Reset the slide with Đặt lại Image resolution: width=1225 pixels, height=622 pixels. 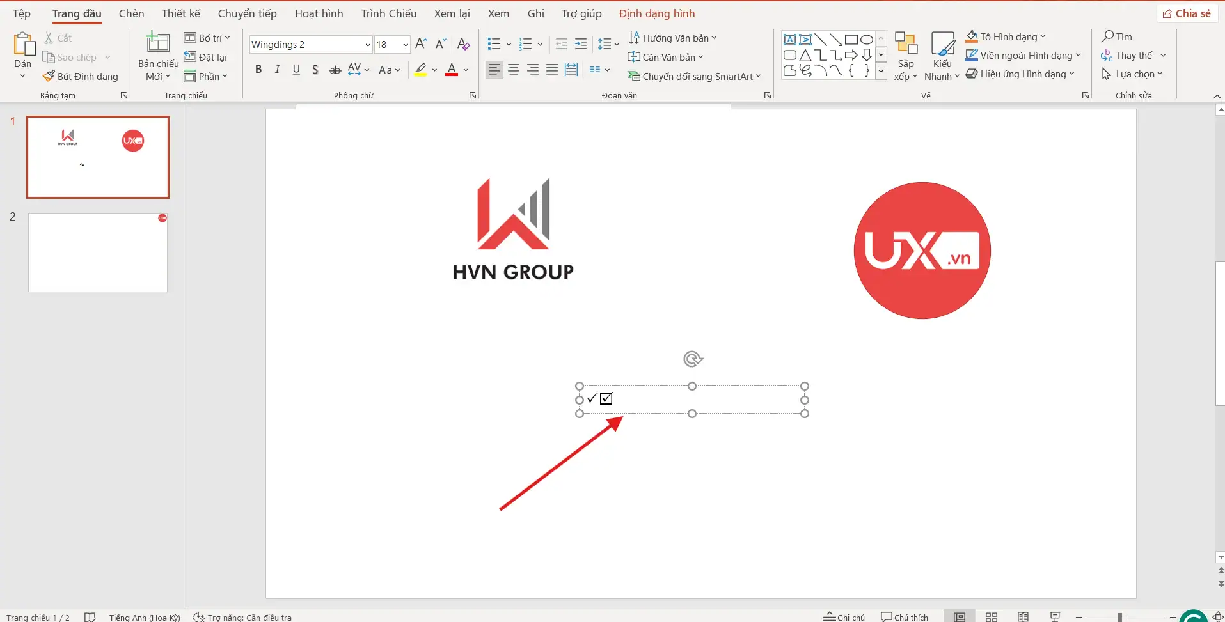pos(205,57)
